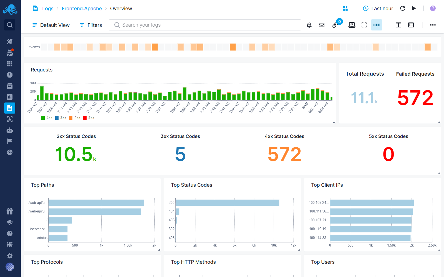This screenshot has height=277, width=444.
Task: Open the robot icon in the sidebar
Action: 10,130
